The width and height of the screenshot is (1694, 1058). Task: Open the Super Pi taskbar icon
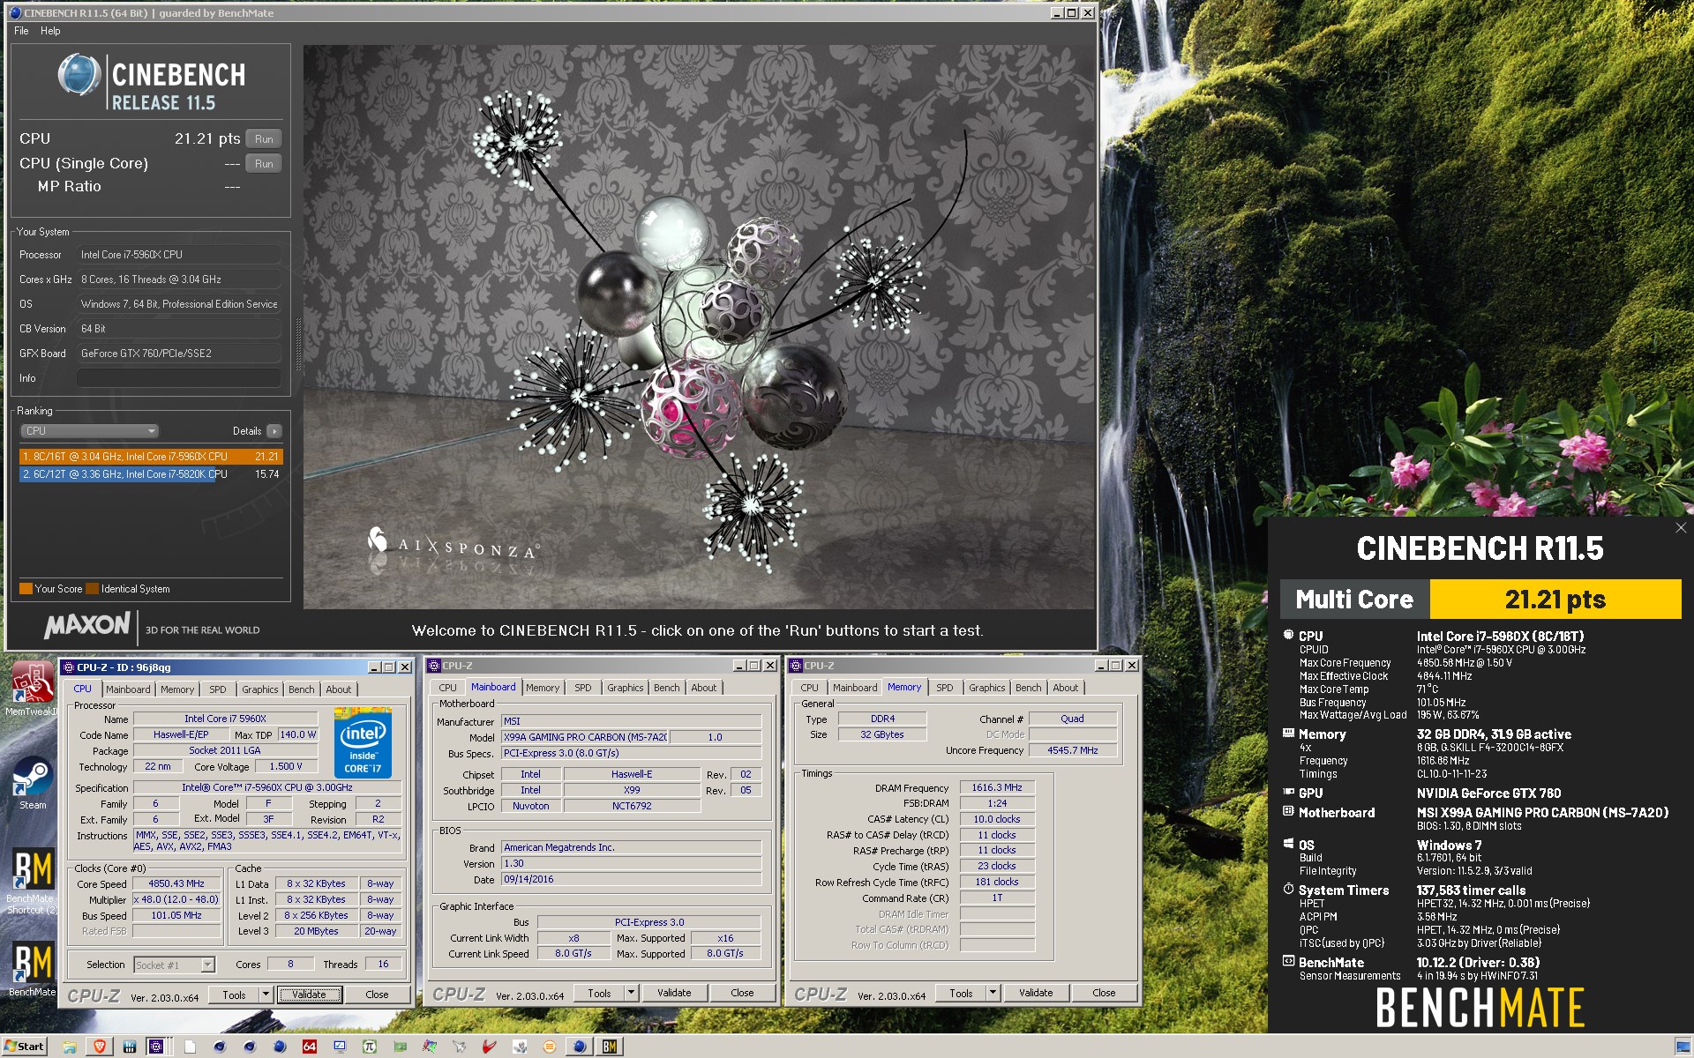point(370,1047)
